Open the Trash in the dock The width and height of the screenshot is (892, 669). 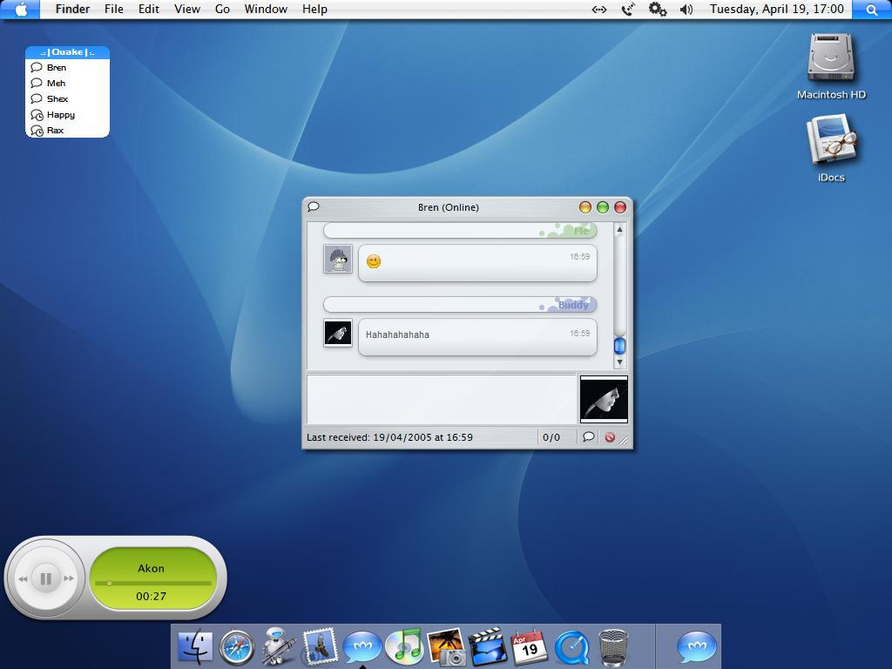click(613, 647)
